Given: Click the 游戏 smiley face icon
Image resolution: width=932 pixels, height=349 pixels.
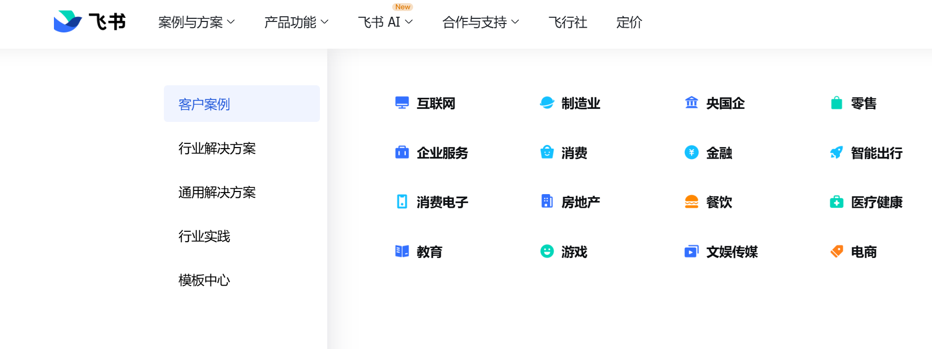Looking at the screenshot, I should tap(547, 251).
